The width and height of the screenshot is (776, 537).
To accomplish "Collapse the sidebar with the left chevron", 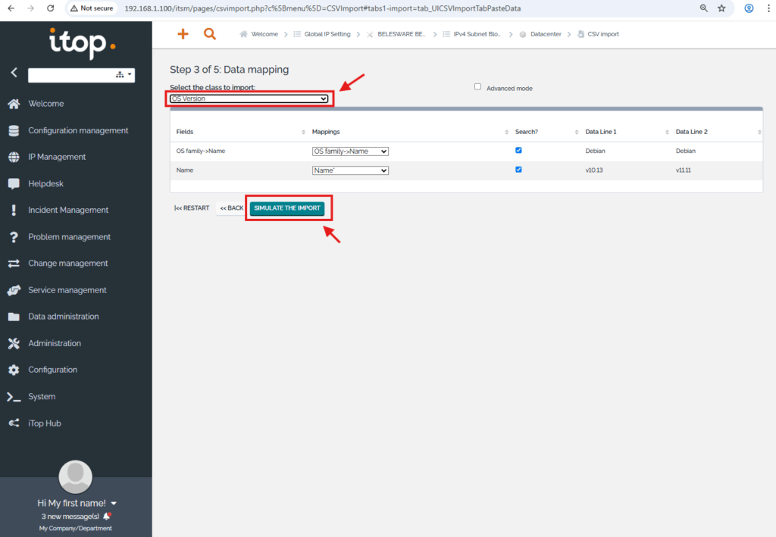I will 14,73.
